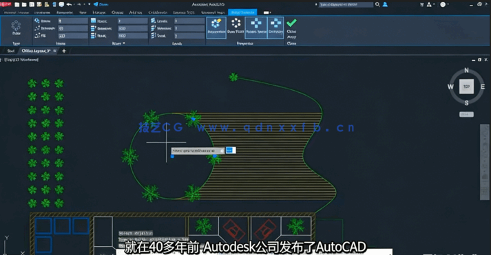Click the Items value input field

click(73, 21)
